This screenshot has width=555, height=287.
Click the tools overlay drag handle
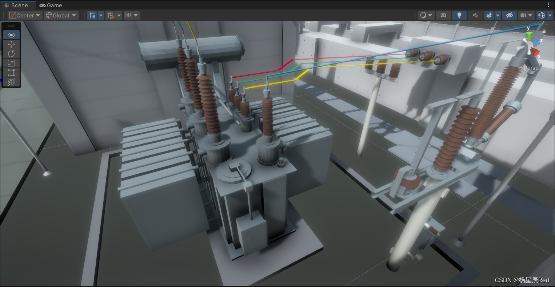(x=11, y=26)
